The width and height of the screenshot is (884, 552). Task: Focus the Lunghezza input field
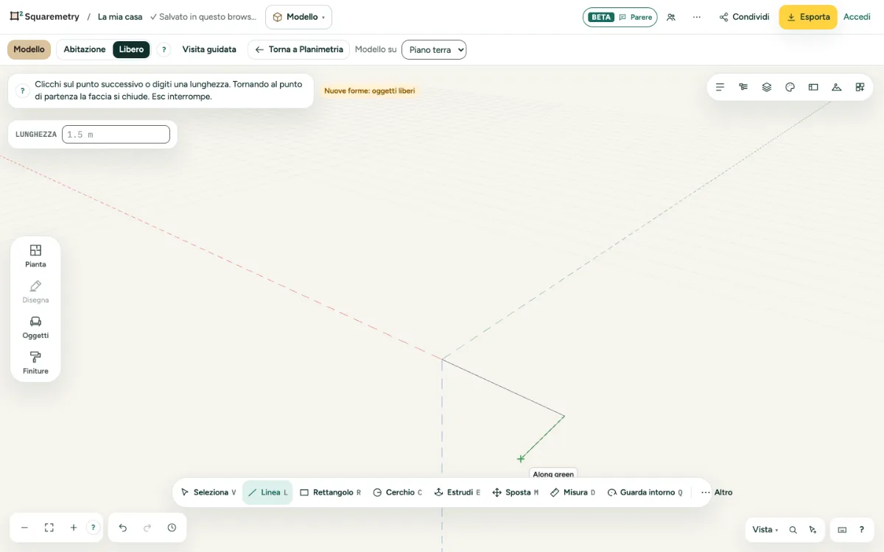coord(116,135)
